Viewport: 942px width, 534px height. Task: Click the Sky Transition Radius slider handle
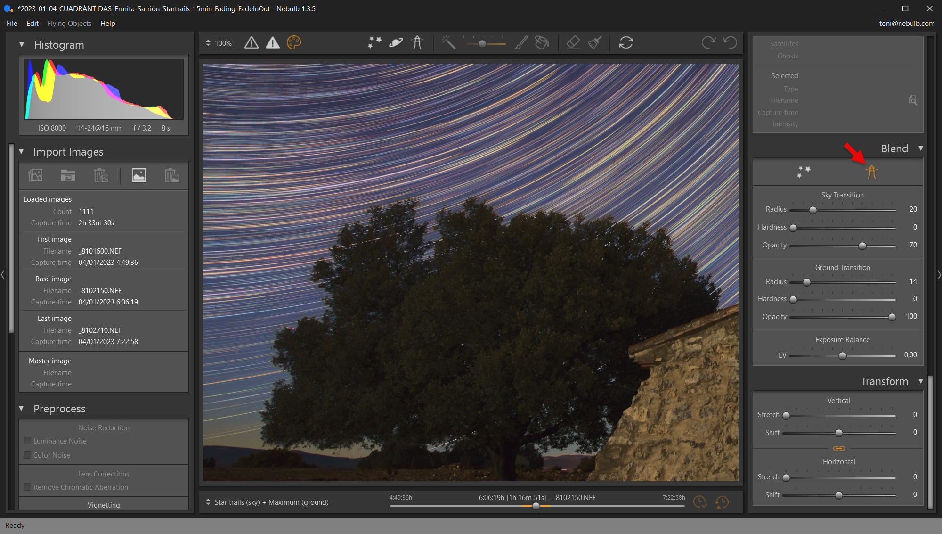click(x=813, y=210)
